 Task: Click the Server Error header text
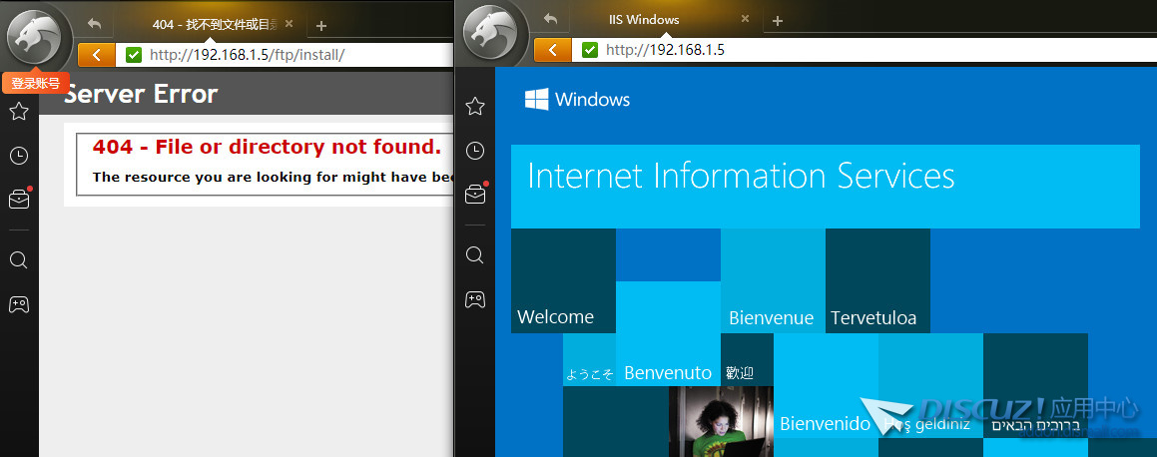[141, 94]
